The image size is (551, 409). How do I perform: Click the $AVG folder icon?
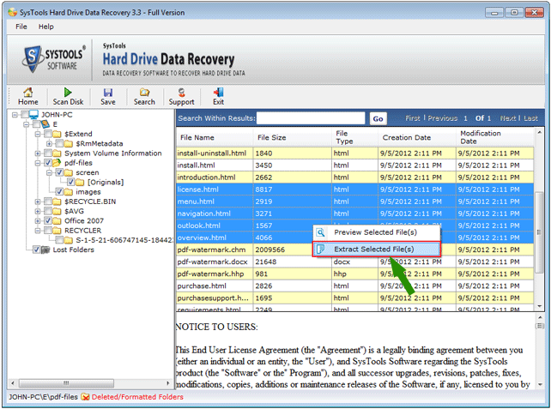coord(57,211)
